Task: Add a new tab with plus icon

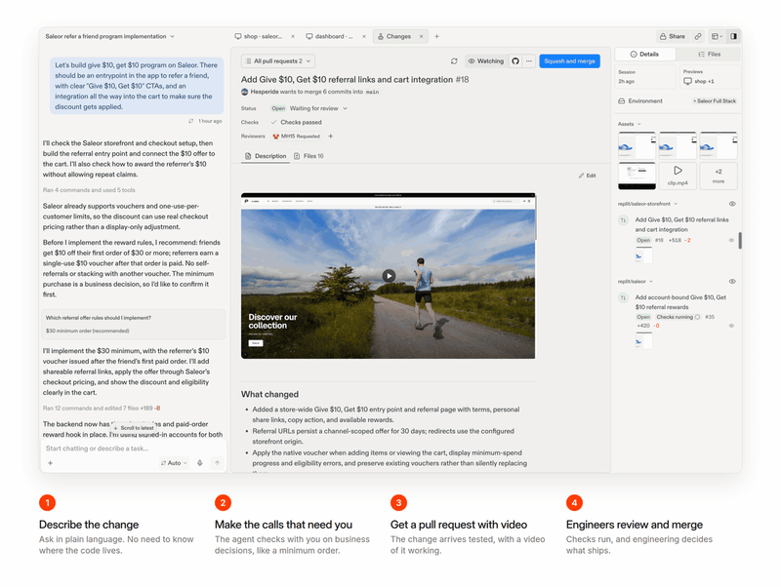Action: coord(436,36)
